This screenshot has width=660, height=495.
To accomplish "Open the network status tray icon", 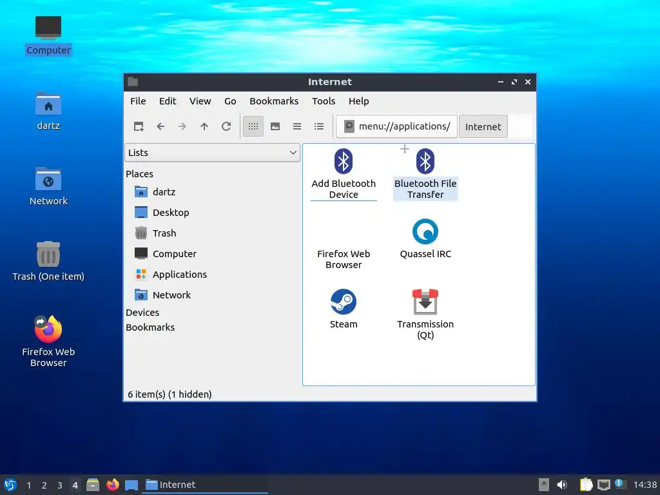I will pyautogui.click(x=603, y=485).
